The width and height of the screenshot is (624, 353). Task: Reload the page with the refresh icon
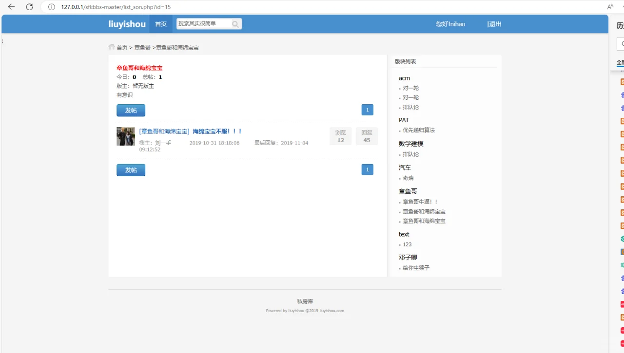[x=29, y=7]
